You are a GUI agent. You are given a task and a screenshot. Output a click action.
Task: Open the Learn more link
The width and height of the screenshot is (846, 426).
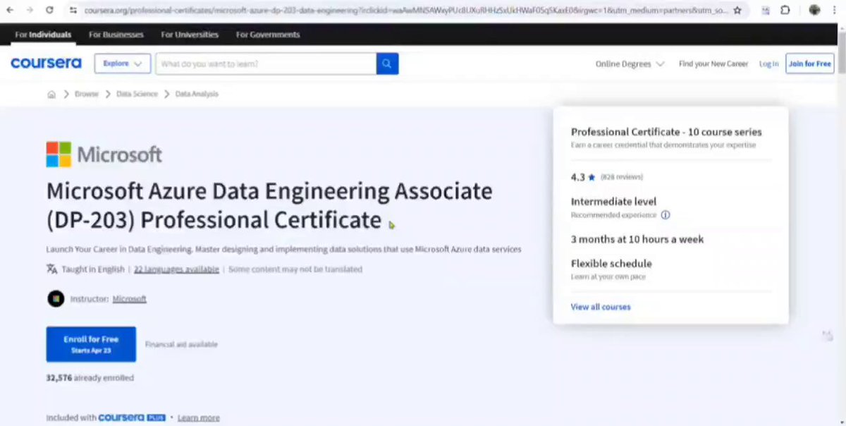coord(198,418)
